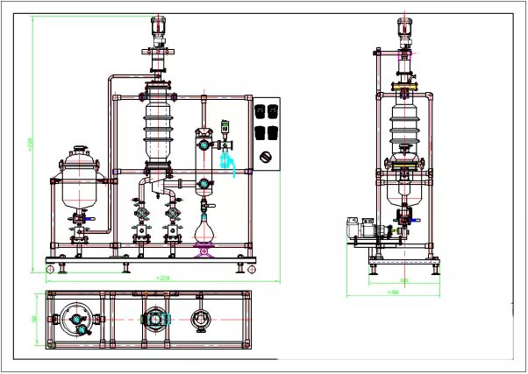Viewport: 528px width, 374px height.
Task: Select the round feed tank on the left
Action: 81,180
